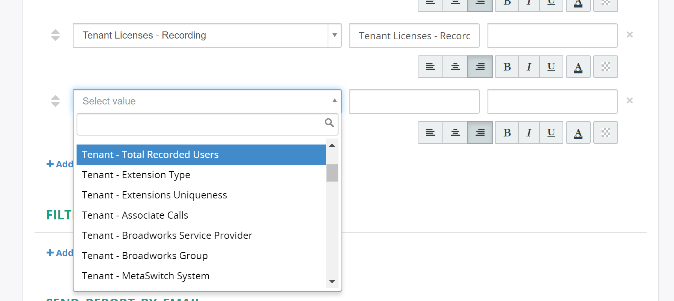Screen dimensions: 674x301
Task: Open text color in Tenant Licenses Recording row toolbar
Action: 578,67
